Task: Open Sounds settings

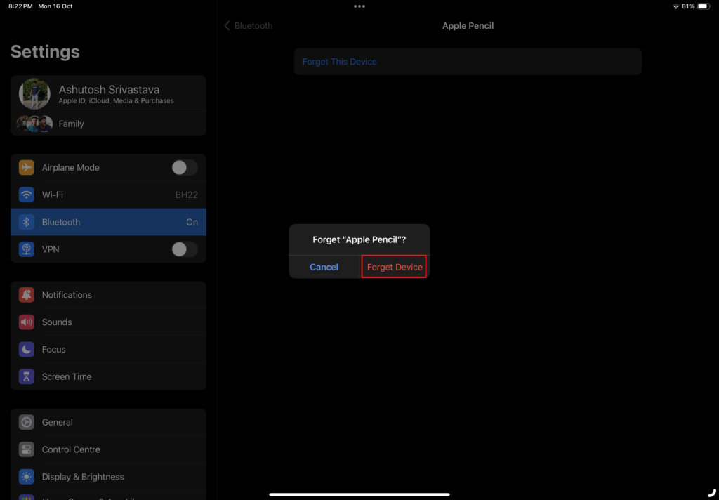Action: tap(108, 322)
